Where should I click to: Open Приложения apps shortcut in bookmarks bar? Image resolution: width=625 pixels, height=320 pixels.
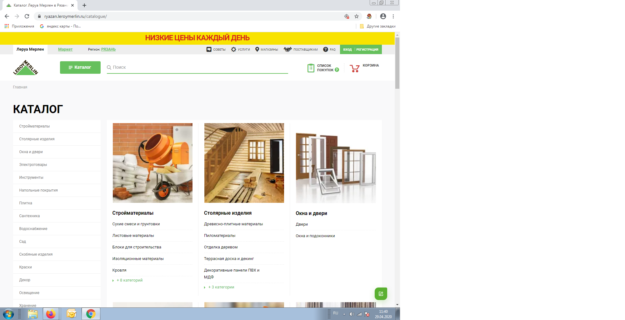tap(19, 26)
